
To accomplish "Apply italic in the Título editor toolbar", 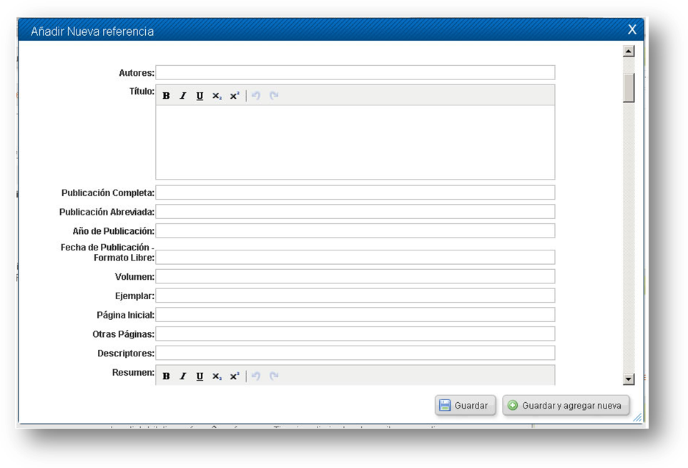I will click(x=183, y=96).
